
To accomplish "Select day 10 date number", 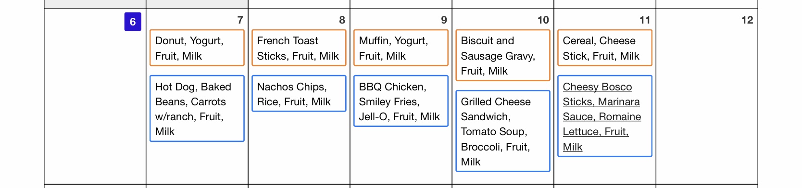I will pos(543,20).
